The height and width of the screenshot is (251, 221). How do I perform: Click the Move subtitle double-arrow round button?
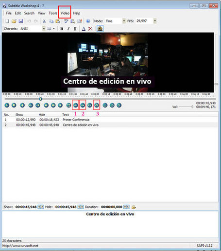68,105
